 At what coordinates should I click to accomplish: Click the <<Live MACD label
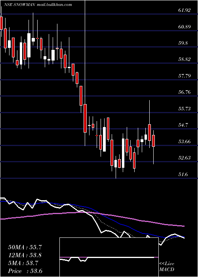(x=167, y=267)
